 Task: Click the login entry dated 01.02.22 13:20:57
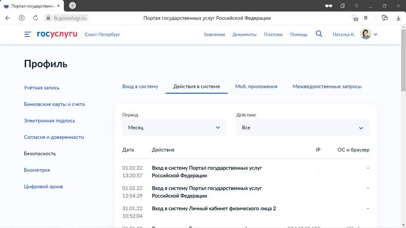(x=246, y=172)
